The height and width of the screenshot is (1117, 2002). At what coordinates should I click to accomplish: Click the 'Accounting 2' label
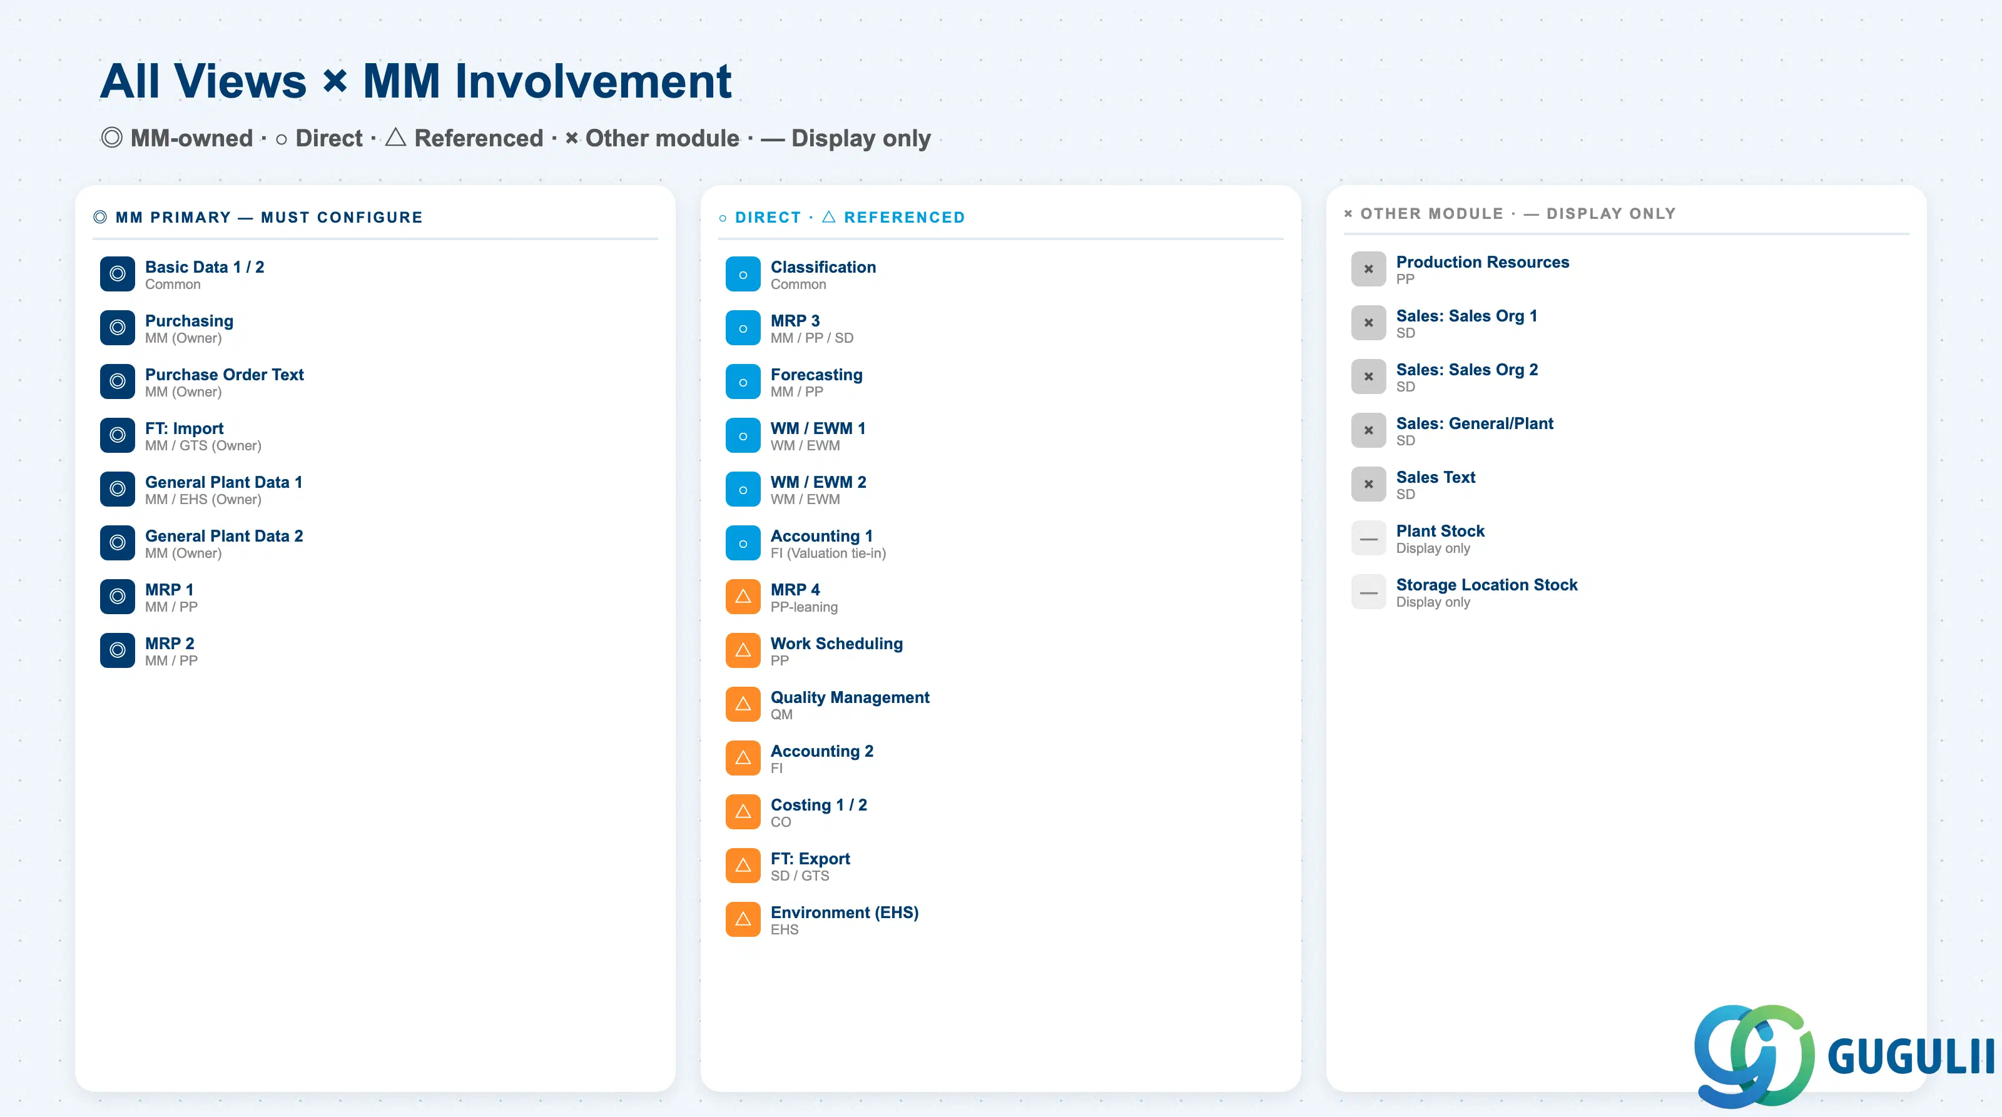click(822, 751)
